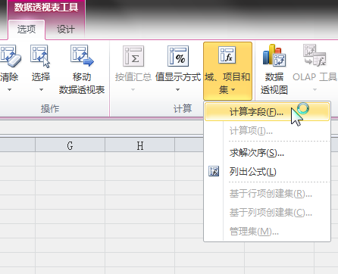338x274 pixels.
Task: Click the 计算 group label
Action: tap(183, 109)
